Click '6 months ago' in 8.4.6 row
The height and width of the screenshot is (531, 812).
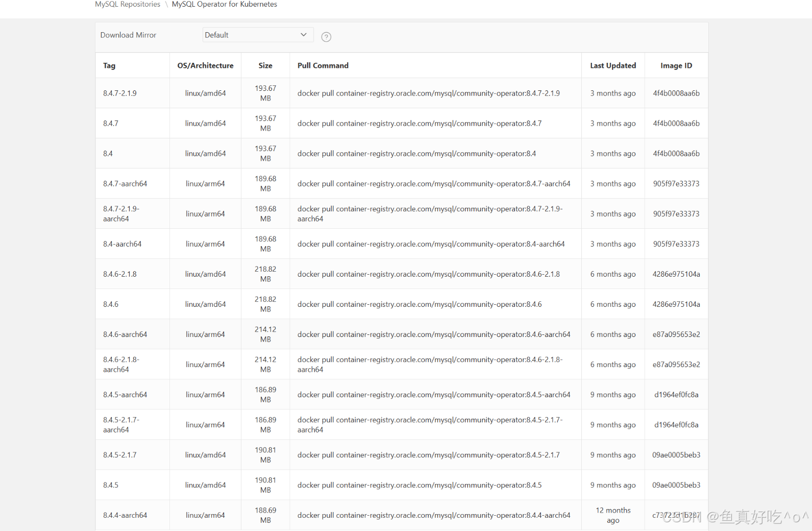tap(613, 304)
